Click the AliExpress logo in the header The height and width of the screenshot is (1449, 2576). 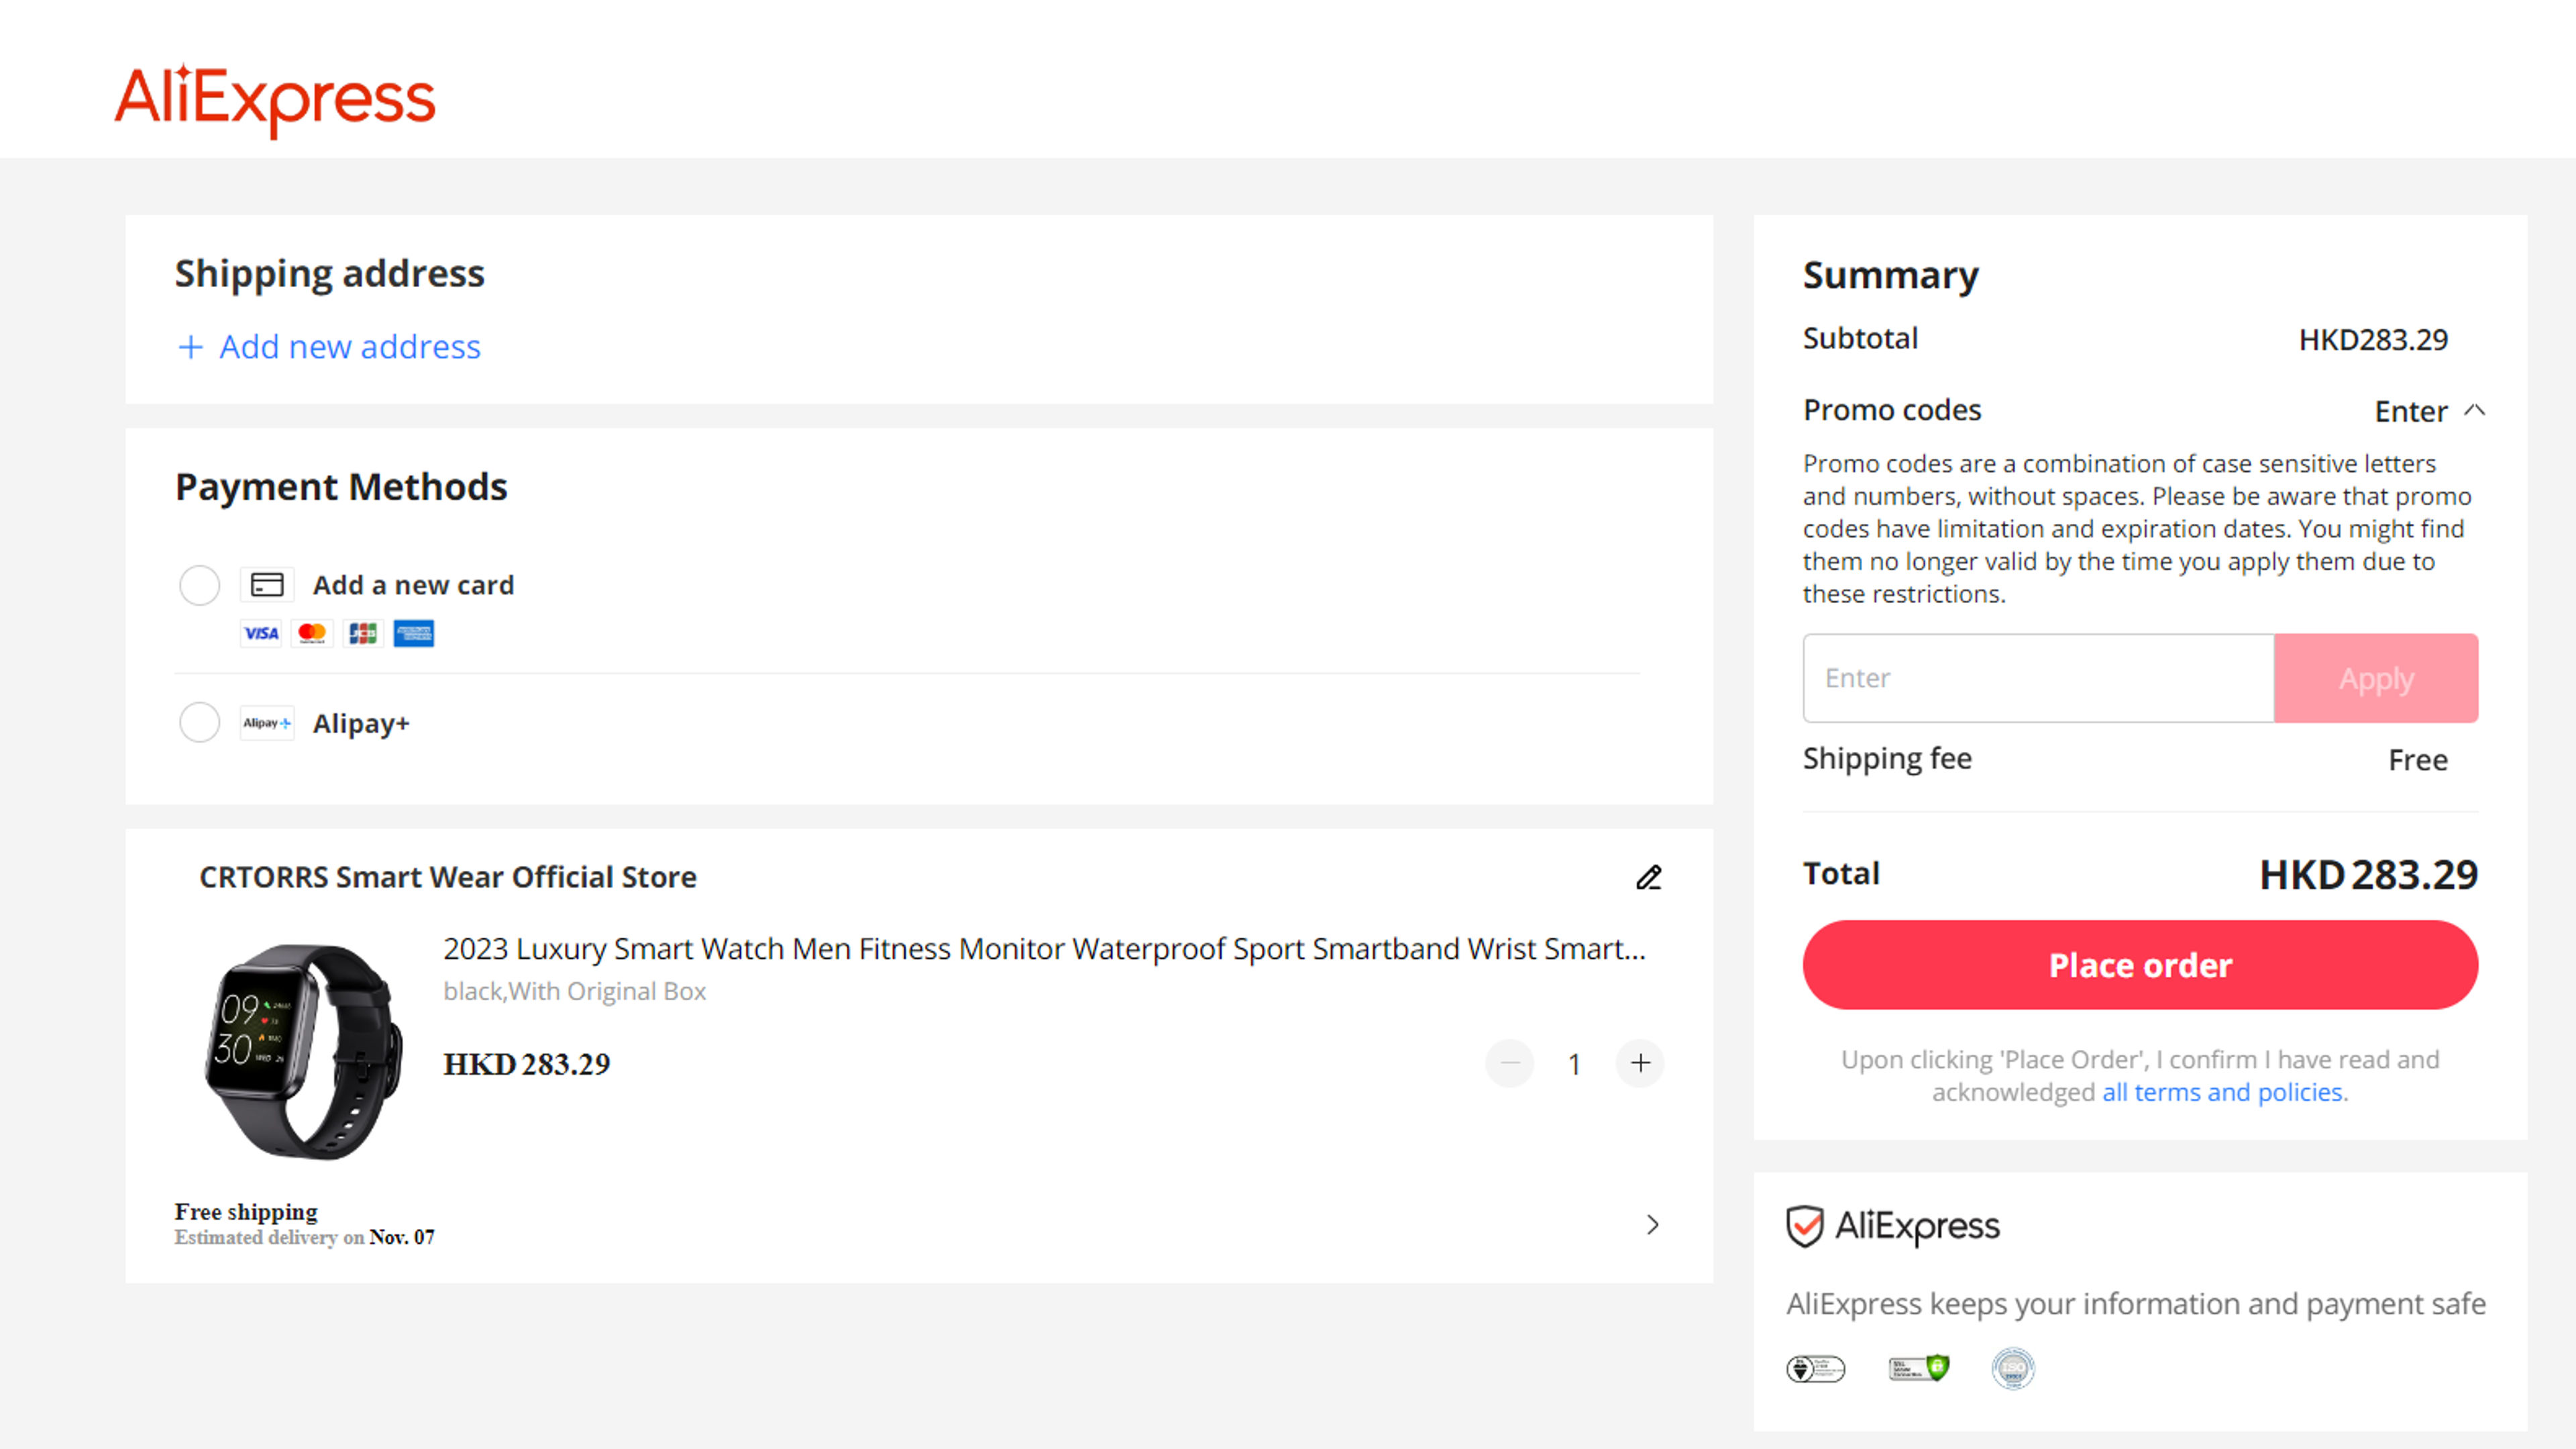275,100
